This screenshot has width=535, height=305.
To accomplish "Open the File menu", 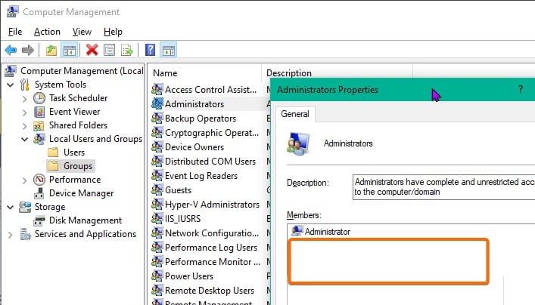I will tap(15, 32).
